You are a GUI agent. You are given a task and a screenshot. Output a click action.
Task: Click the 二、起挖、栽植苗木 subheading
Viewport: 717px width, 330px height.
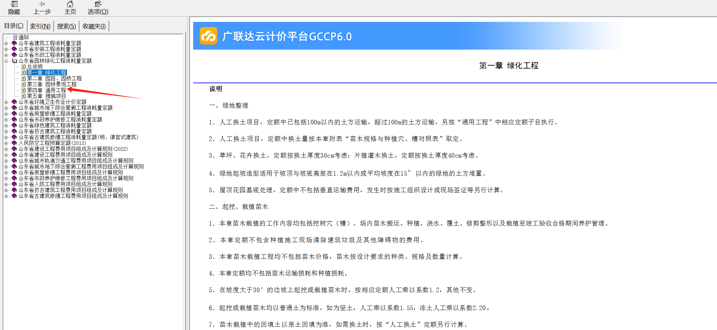click(x=239, y=207)
